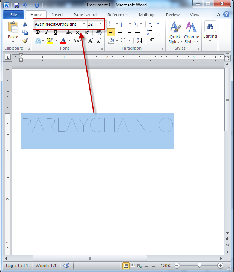Click the Cut scissors icon

25,24
